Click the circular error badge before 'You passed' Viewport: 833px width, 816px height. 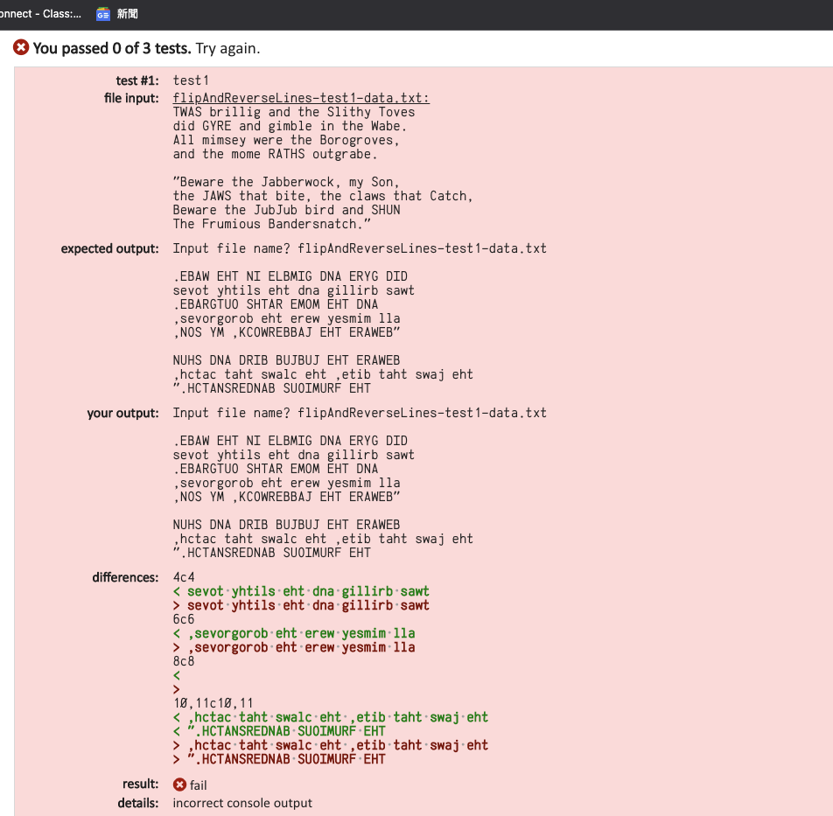21,48
